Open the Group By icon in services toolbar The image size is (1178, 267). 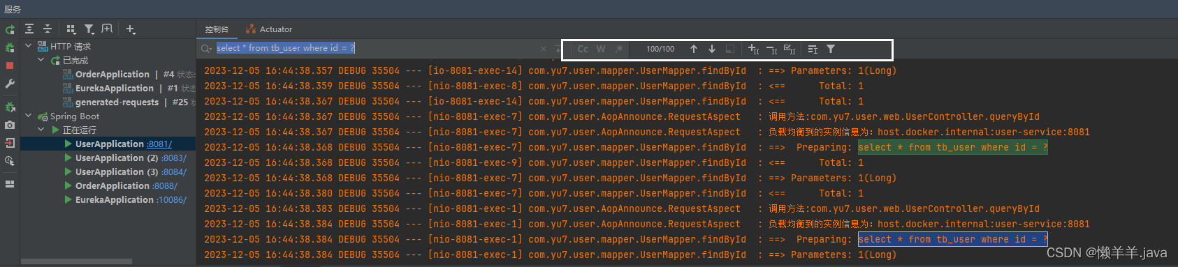coord(71,29)
